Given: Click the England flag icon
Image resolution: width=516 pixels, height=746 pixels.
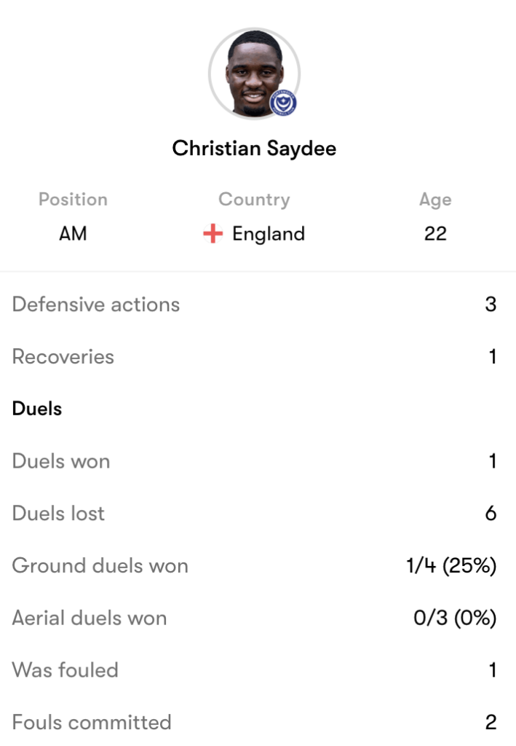Looking at the screenshot, I should 213,234.
